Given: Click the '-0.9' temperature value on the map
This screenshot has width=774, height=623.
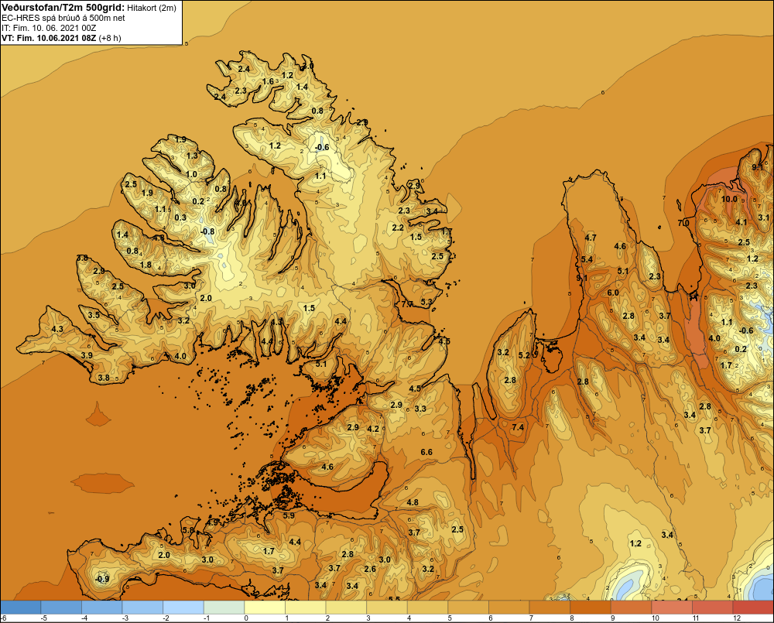Looking at the screenshot, I should [102, 579].
